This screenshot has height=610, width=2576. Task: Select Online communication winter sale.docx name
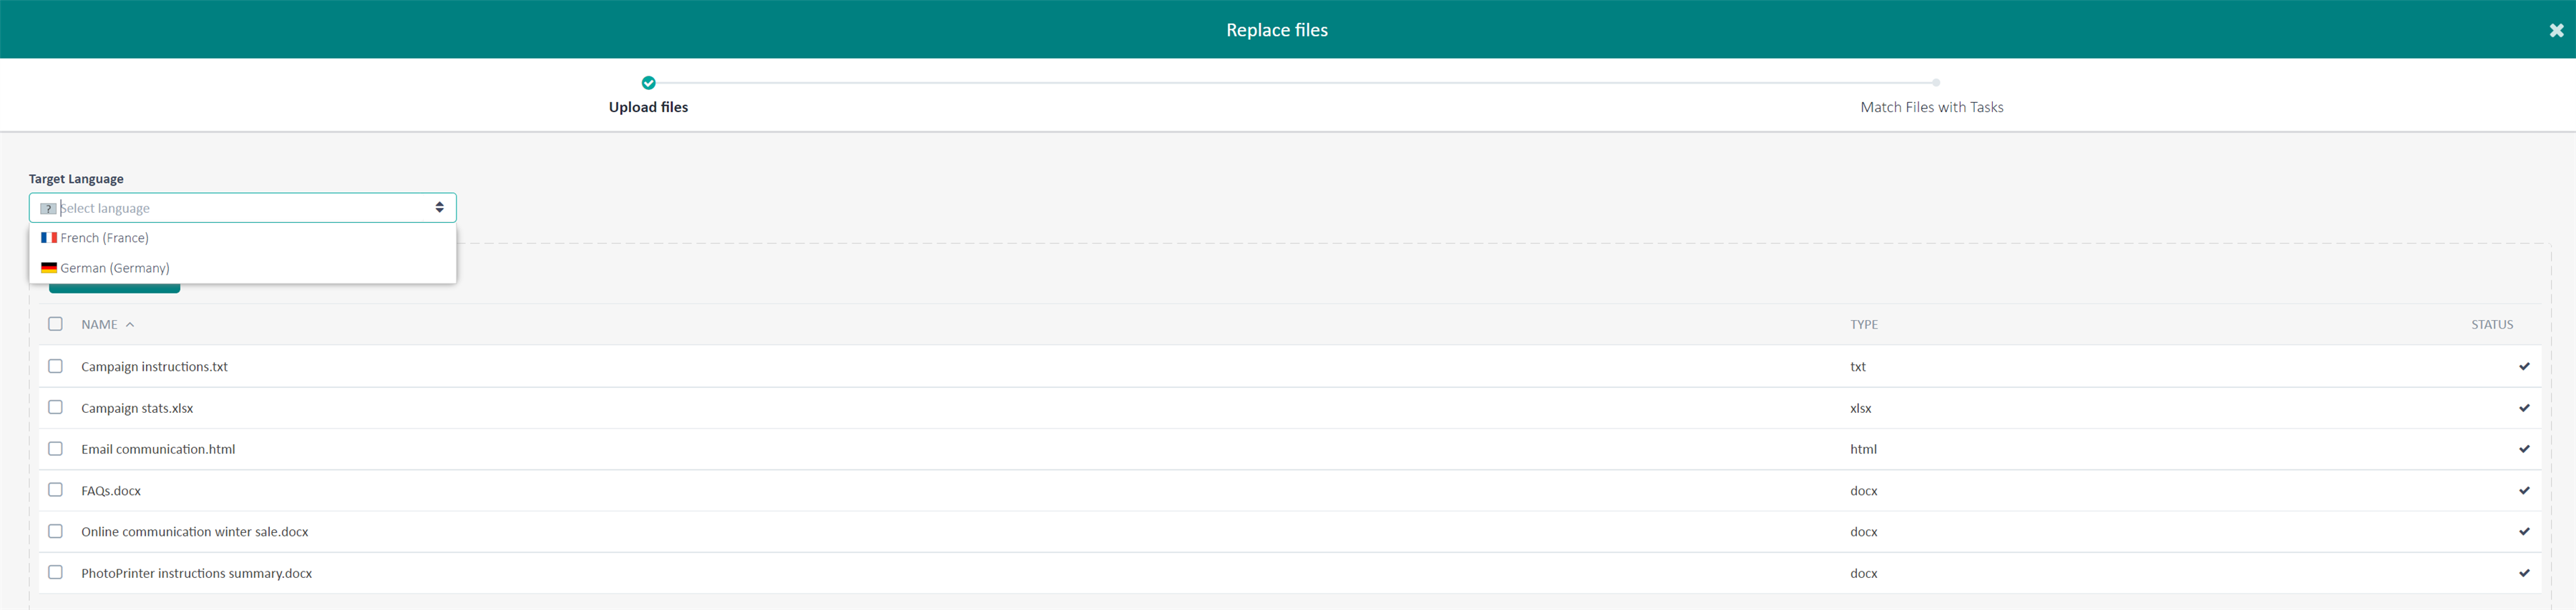tap(195, 532)
